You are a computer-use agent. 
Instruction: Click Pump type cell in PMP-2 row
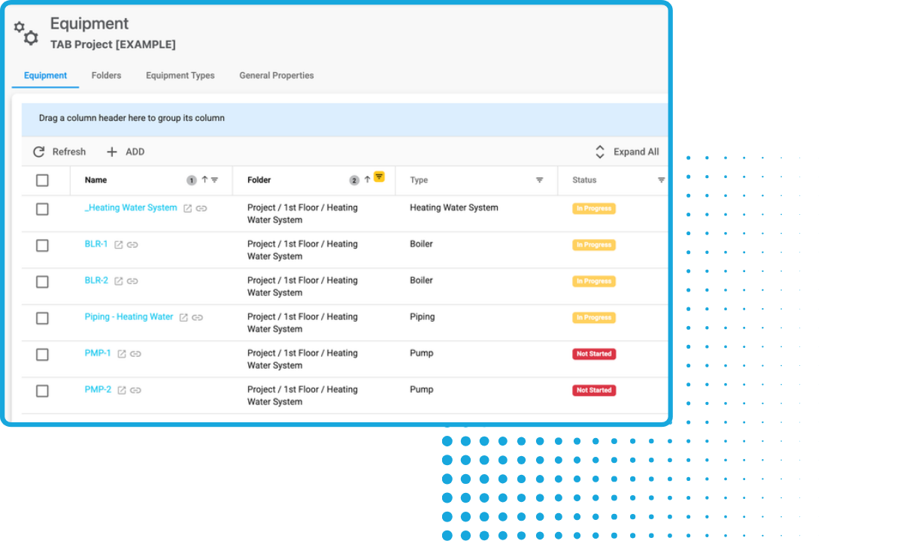(x=422, y=390)
